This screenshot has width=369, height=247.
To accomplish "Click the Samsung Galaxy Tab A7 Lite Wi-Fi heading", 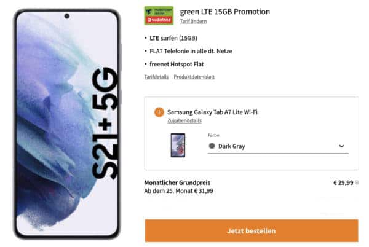I will [212, 112].
